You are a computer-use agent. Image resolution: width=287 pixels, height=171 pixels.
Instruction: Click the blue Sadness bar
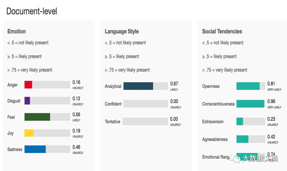47,149
